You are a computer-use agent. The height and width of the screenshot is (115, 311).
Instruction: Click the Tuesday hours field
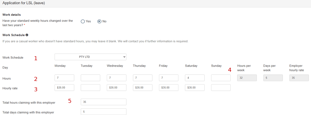(x=91, y=78)
